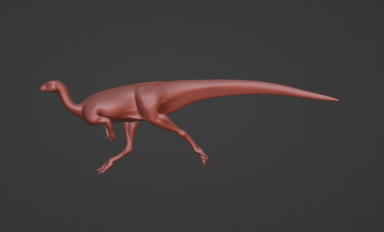Click the knee joint of front hind leg
The height and width of the screenshot is (232, 384).
click(128, 151)
